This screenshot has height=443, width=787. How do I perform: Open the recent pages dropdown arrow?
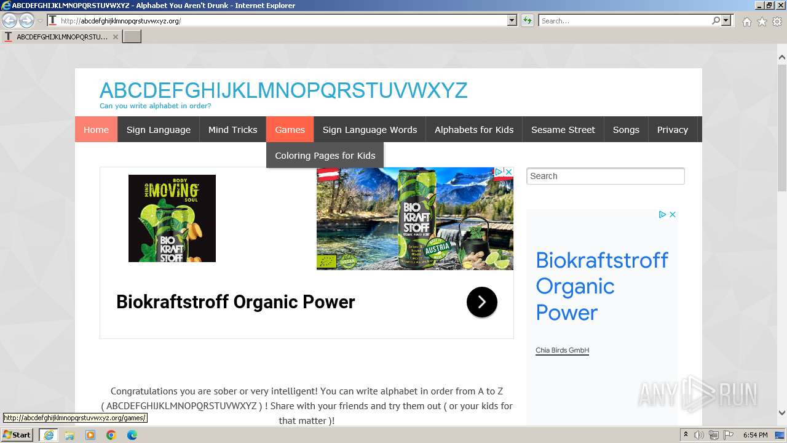tap(40, 21)
